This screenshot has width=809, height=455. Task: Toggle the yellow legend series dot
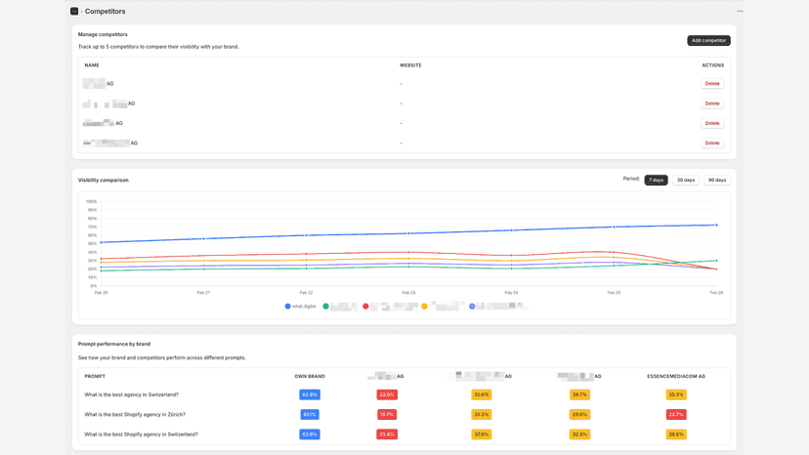click(425, 307)
